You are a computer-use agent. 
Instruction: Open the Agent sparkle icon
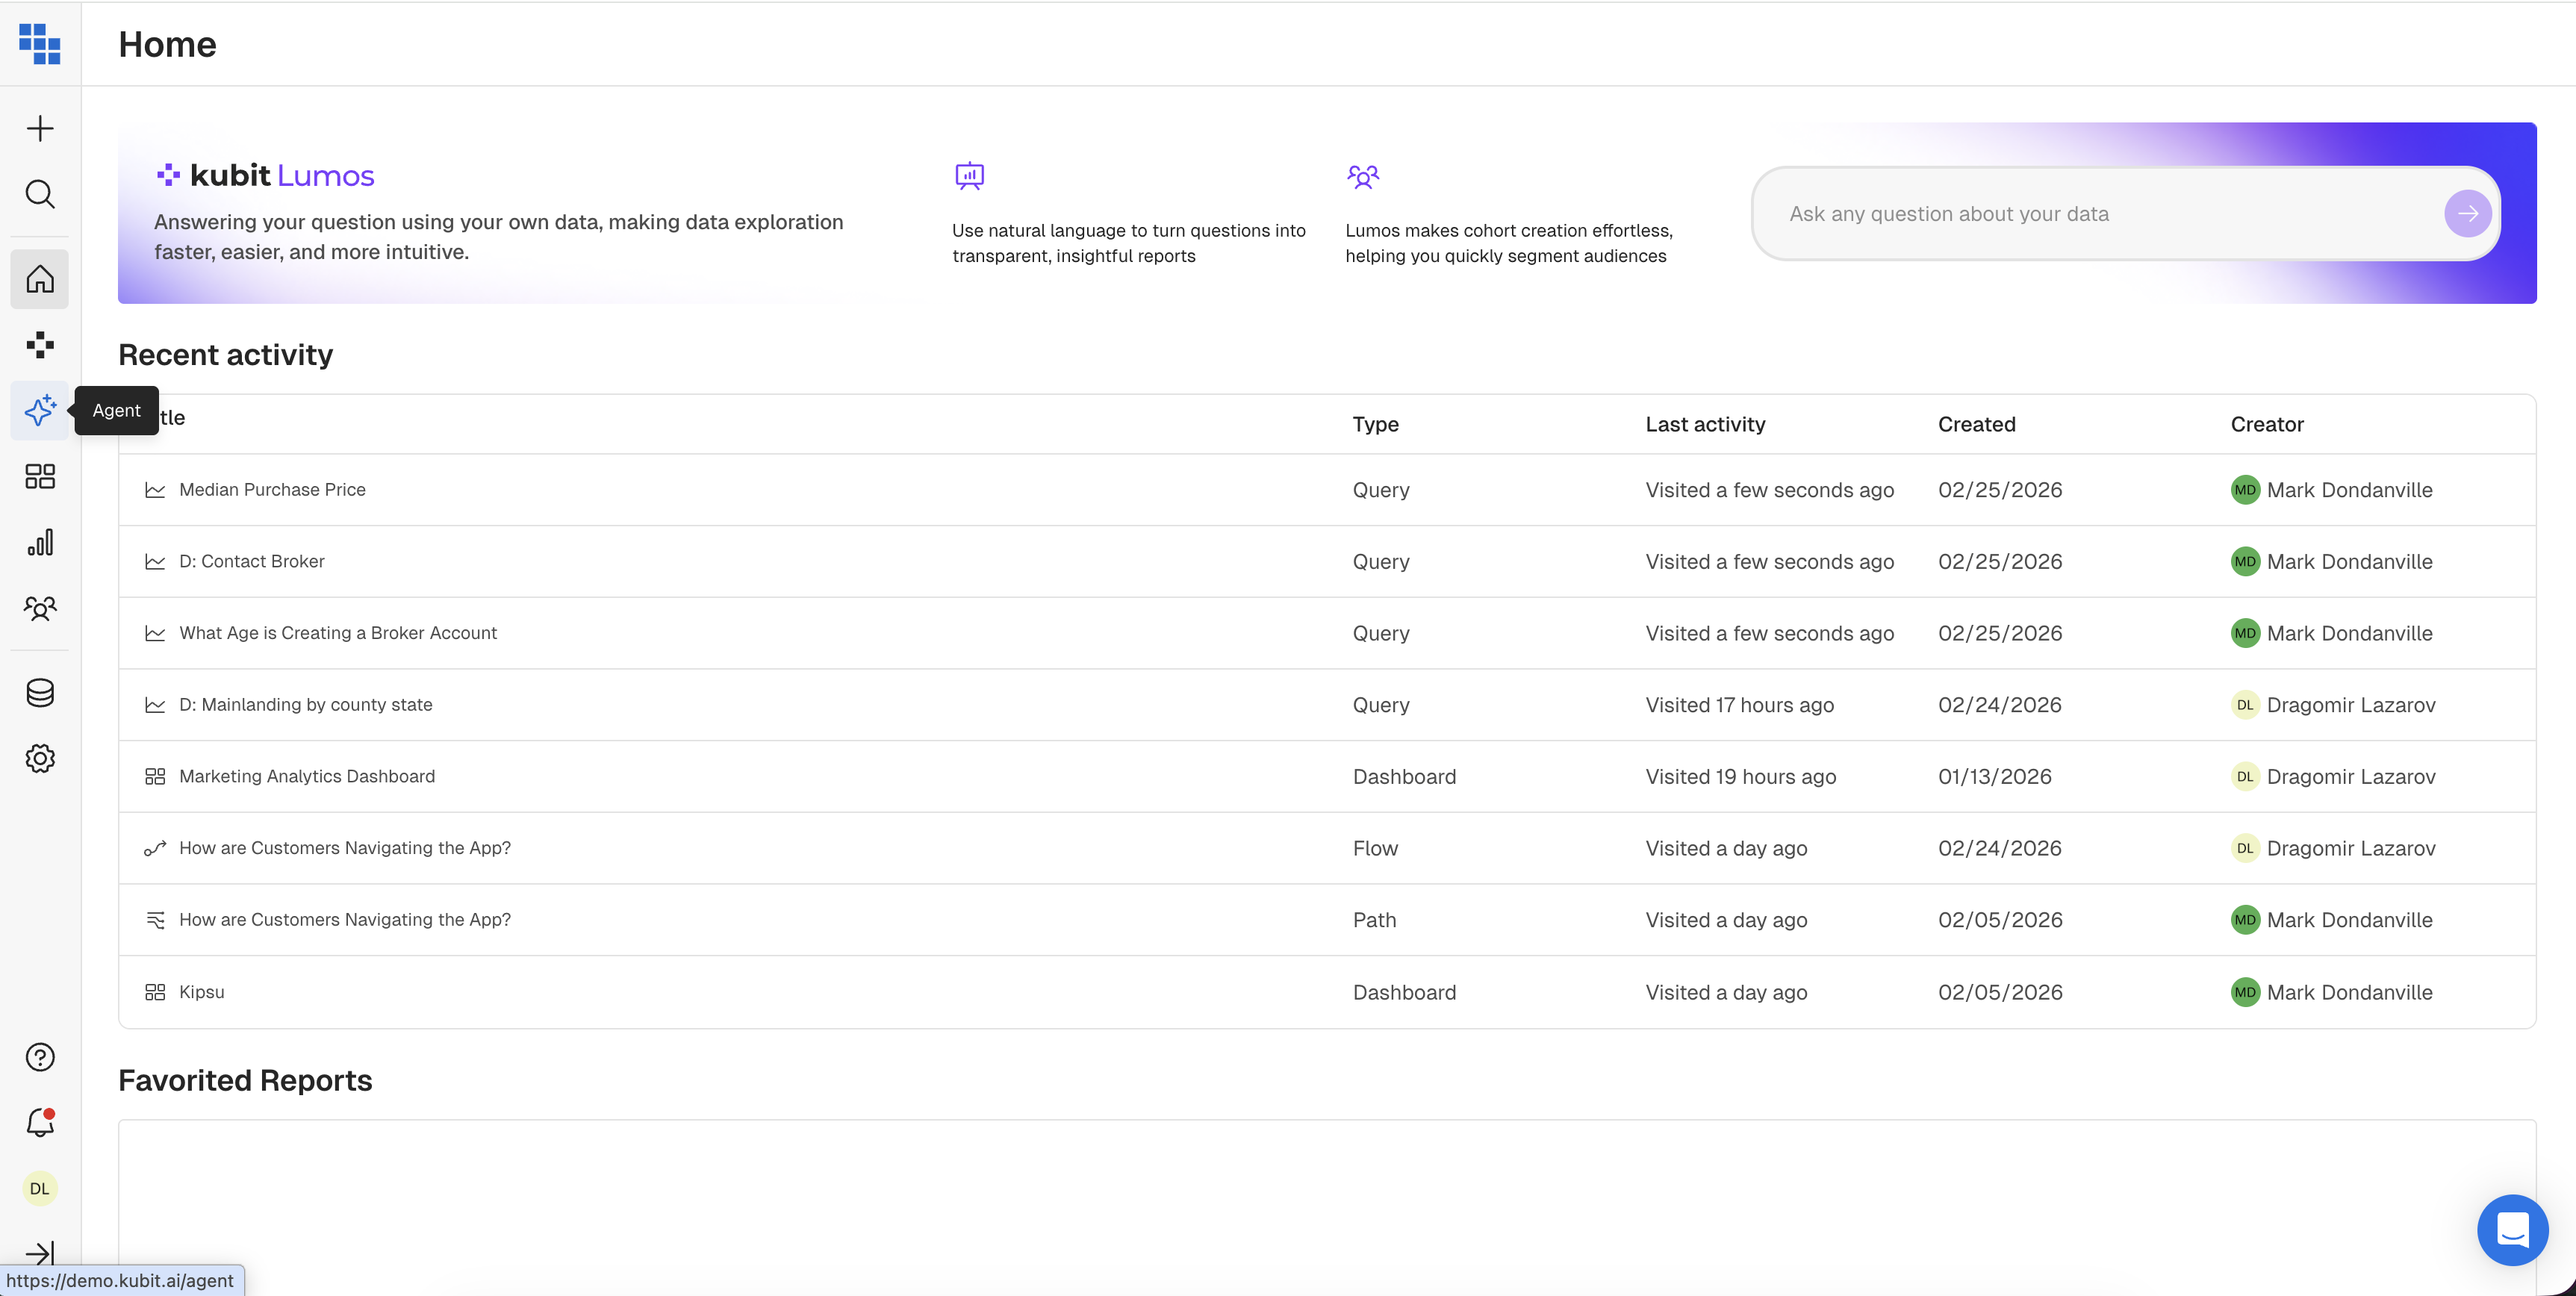[40, 410]
